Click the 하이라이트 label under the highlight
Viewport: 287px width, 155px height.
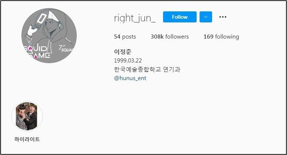click(27, 139)
